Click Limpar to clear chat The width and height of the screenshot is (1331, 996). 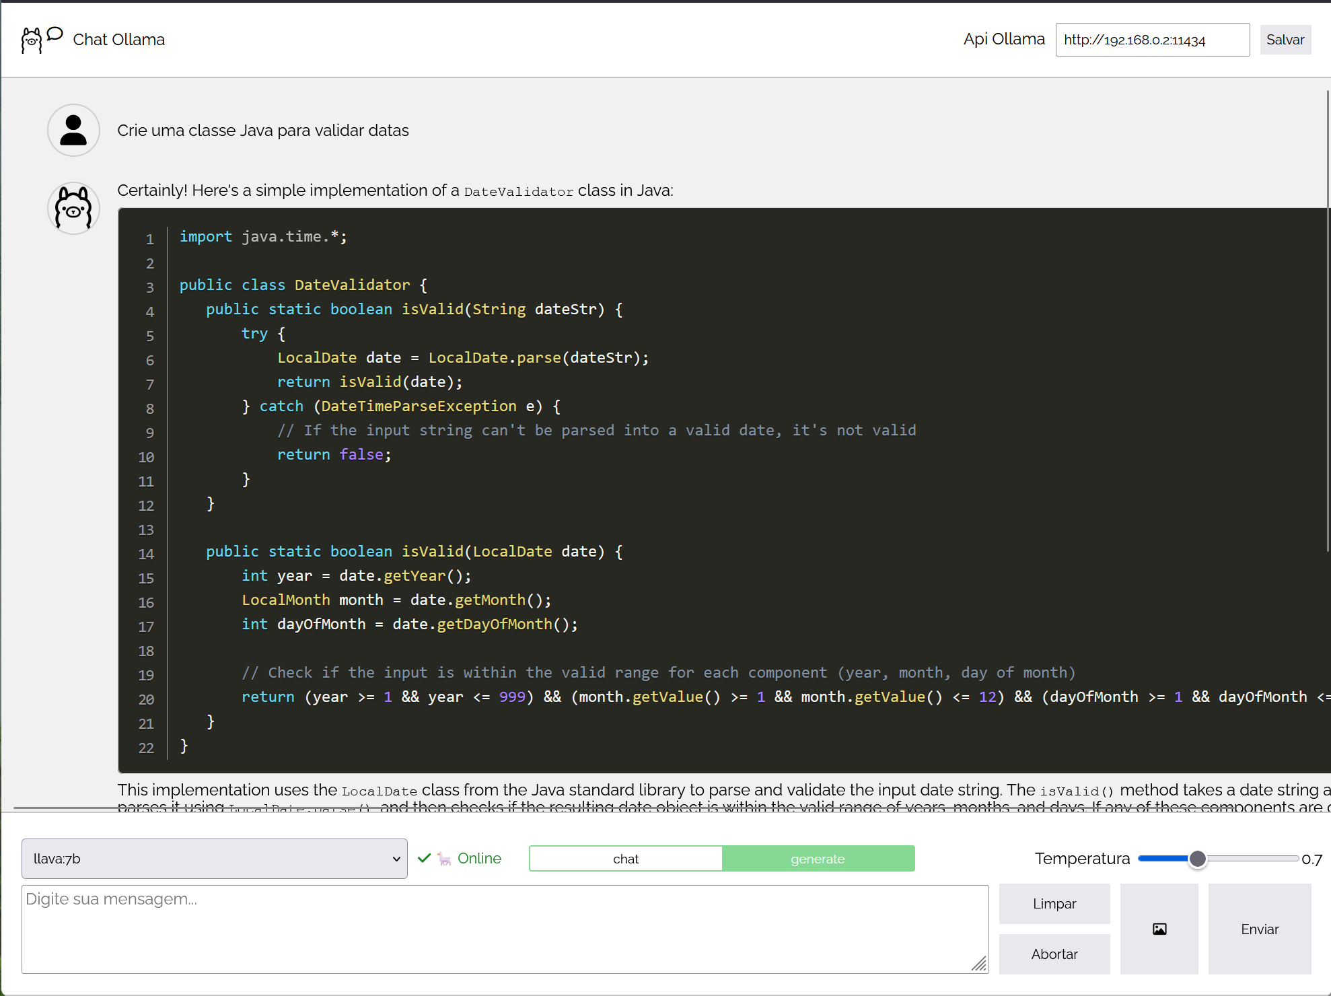point(1054,904)
